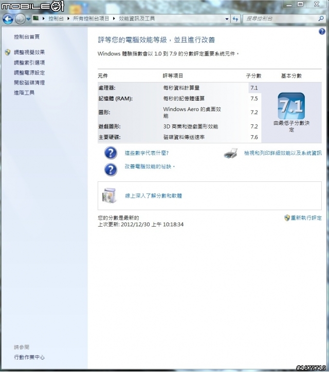Maximize the control panel window
The width and height of the screenshot is (329, 372).
301,5
